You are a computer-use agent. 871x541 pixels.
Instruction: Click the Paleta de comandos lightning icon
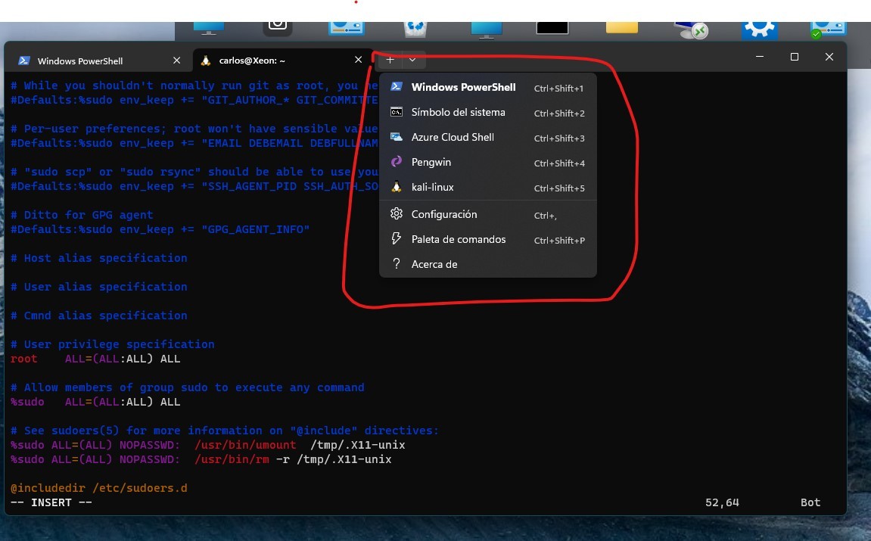click(x=396, y=239)
